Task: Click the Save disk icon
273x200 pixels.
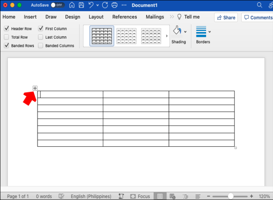Action: (x=81, y=5)
